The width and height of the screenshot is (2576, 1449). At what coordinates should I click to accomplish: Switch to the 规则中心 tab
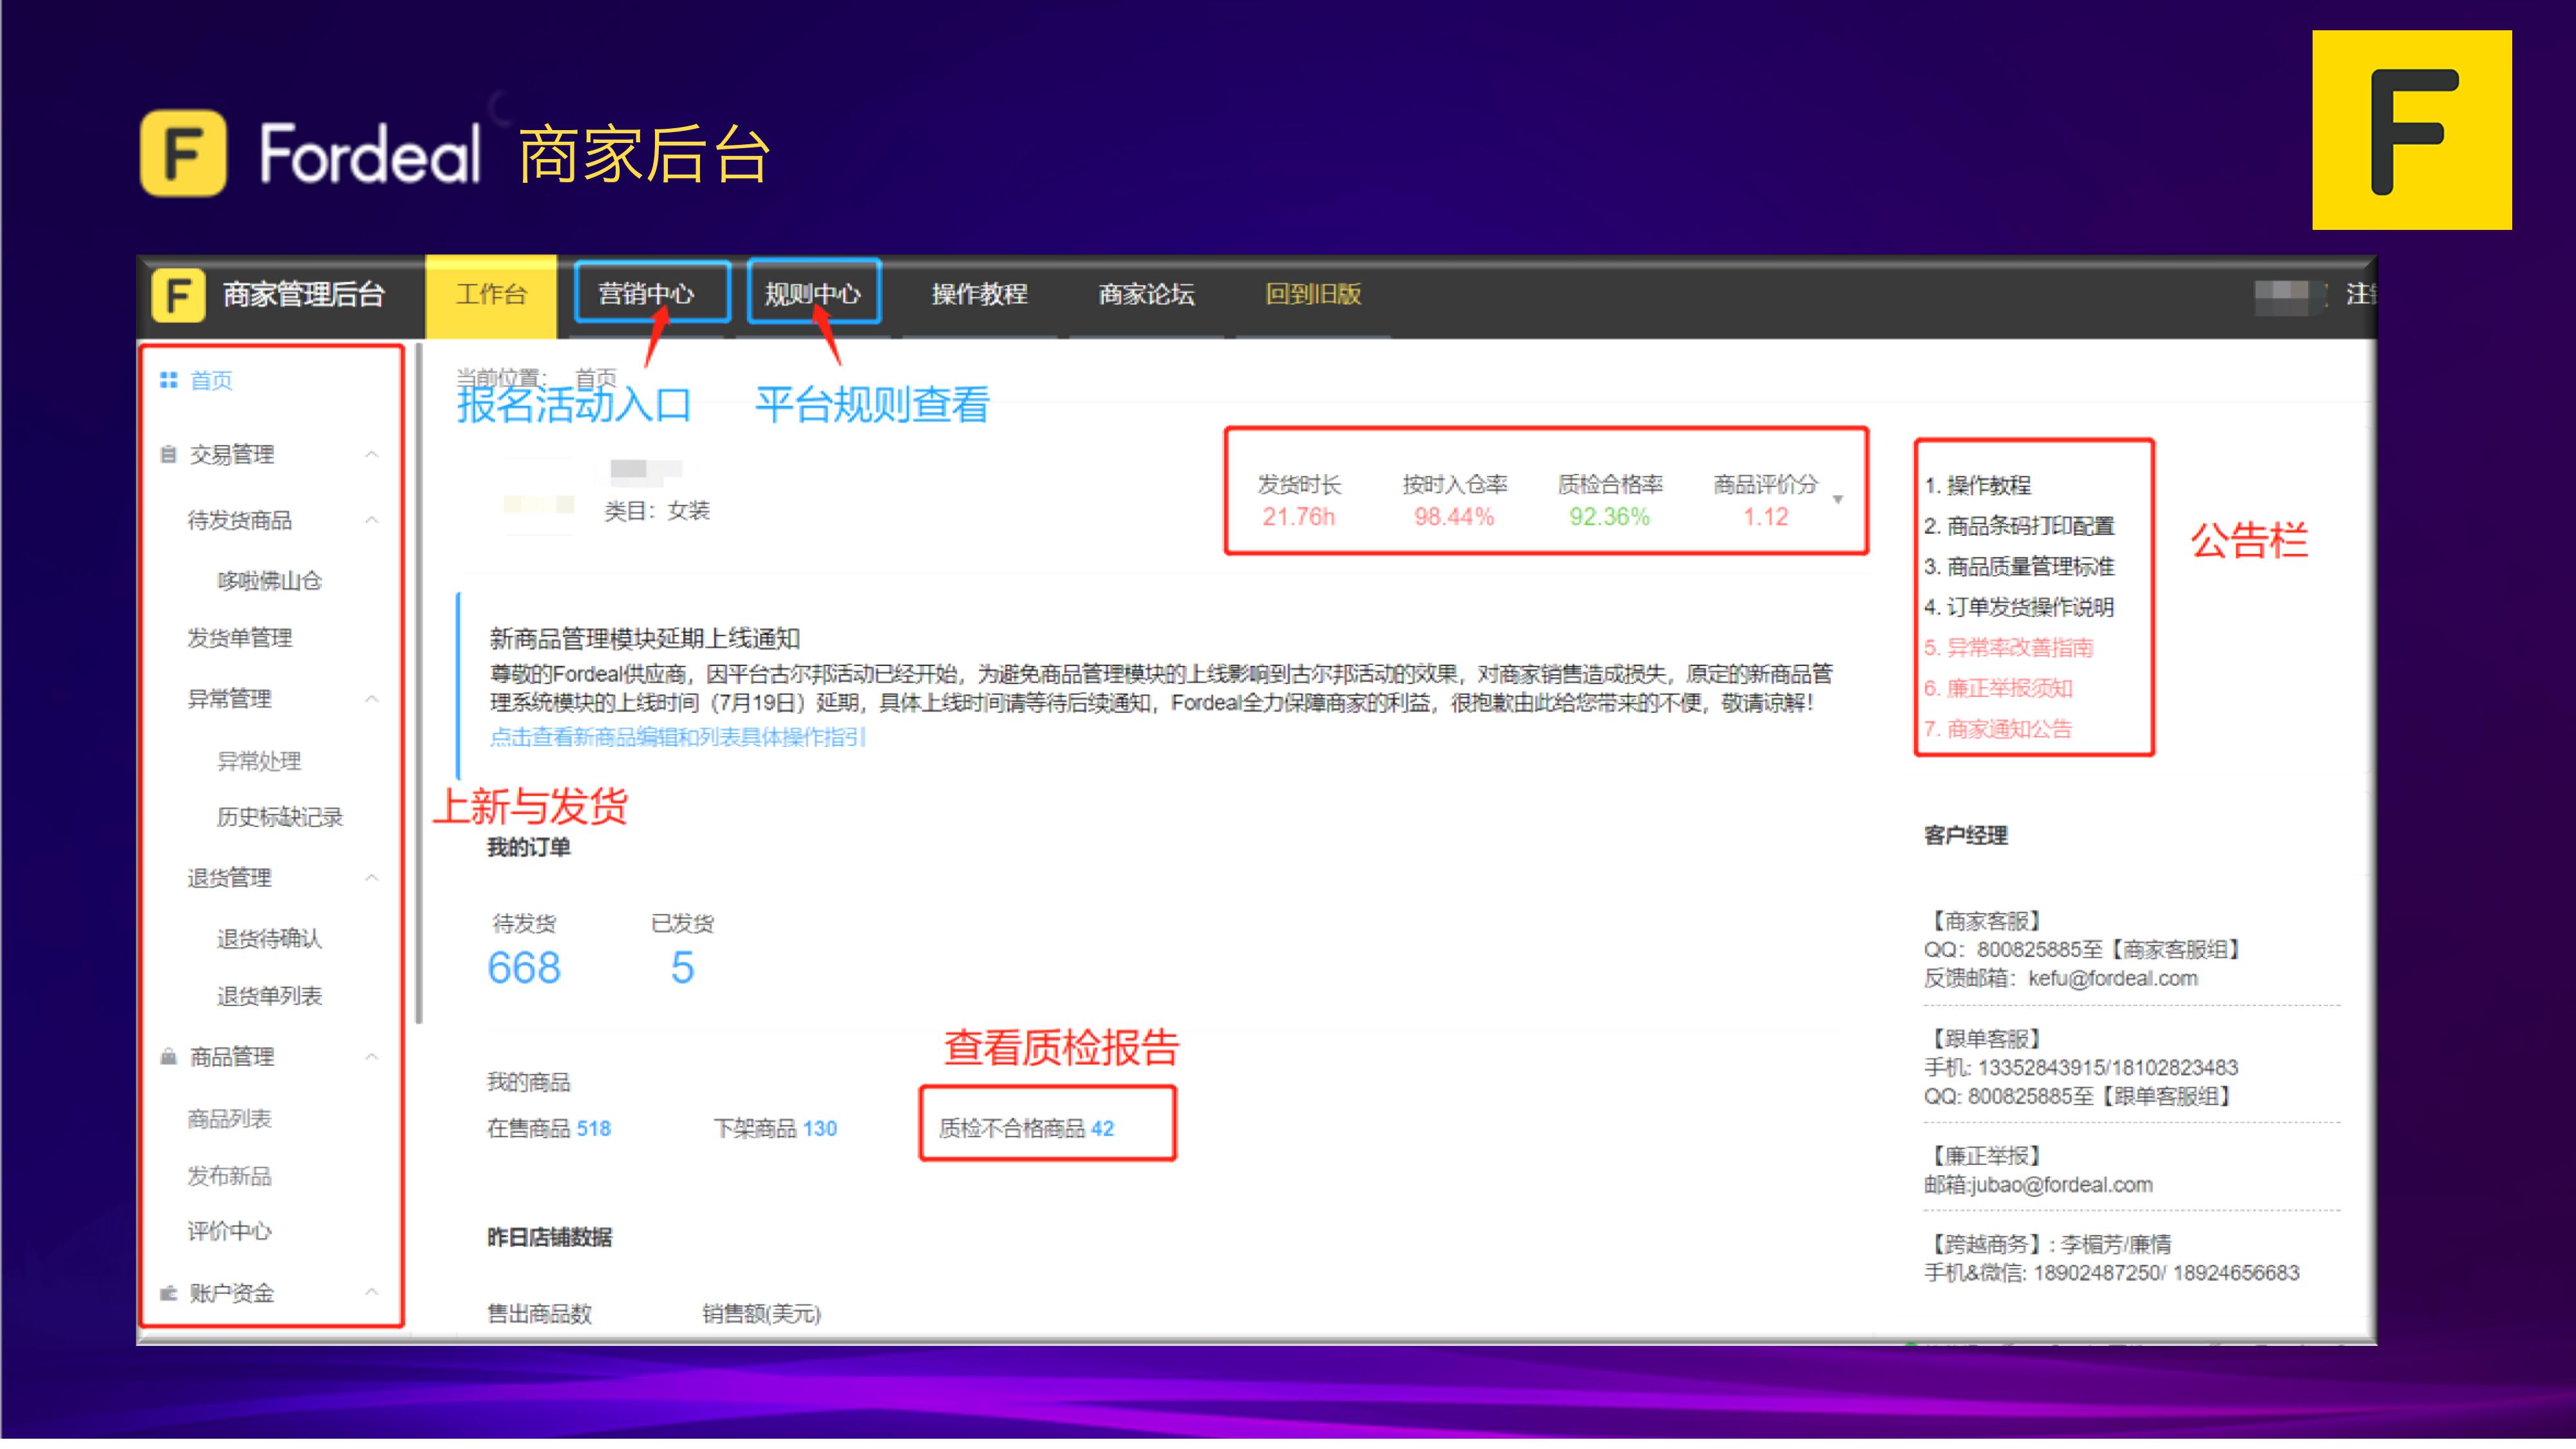coord(812,294)
